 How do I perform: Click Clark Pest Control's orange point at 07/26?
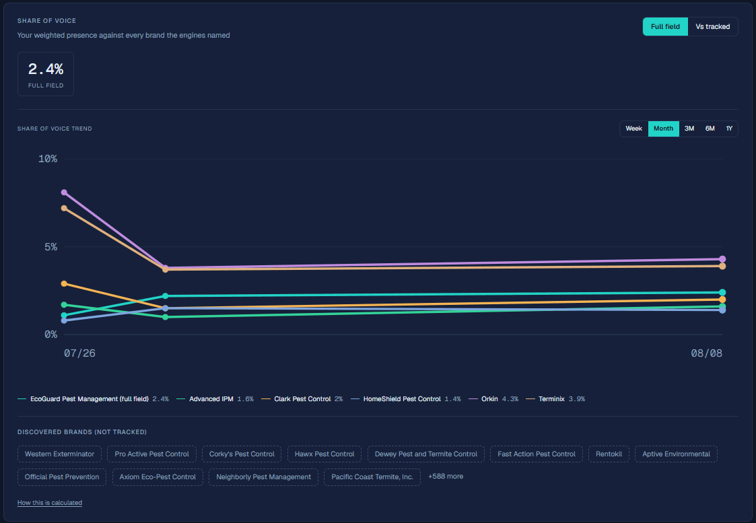[x=64, y=284]
